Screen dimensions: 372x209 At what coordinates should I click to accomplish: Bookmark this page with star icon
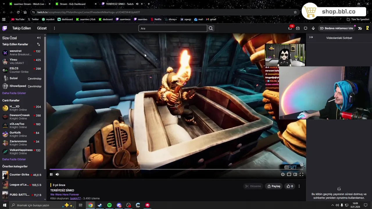tap(295, 12)
